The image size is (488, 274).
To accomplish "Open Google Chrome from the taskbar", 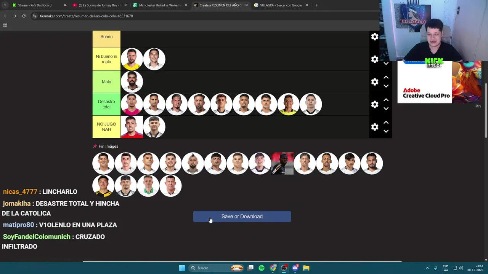I will (273, 268).
